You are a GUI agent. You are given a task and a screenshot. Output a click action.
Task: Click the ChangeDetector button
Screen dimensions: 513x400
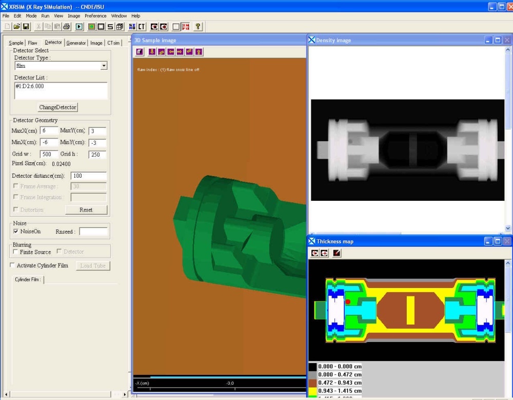point(58,107)
